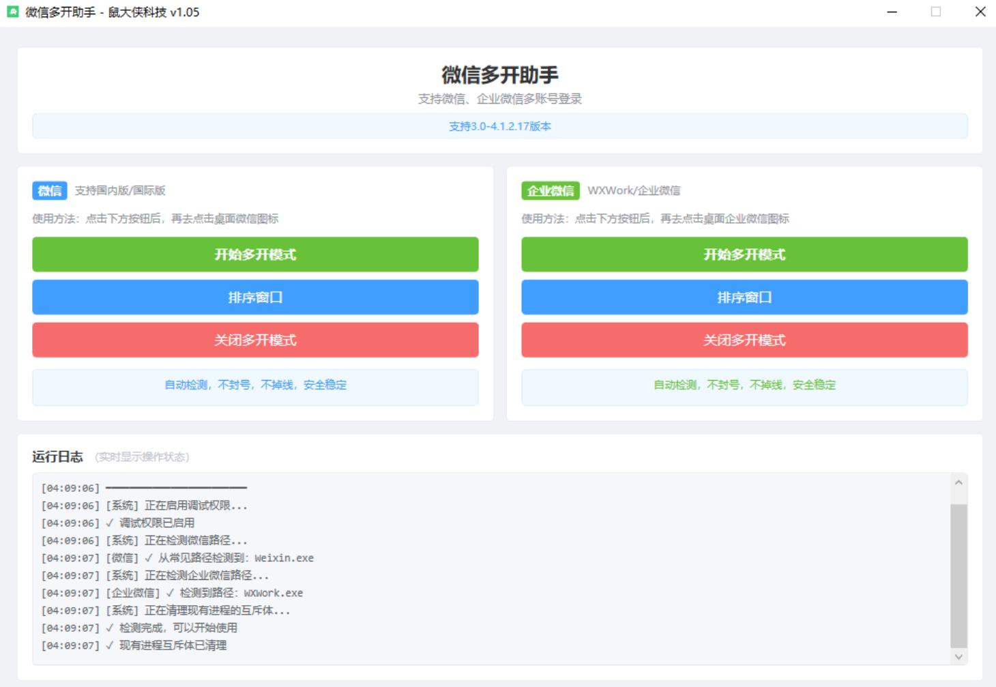996x687 pixels.
Task: Select the 支持3.0-4.1.2.17版本 banner
Action: coord(499,126)
